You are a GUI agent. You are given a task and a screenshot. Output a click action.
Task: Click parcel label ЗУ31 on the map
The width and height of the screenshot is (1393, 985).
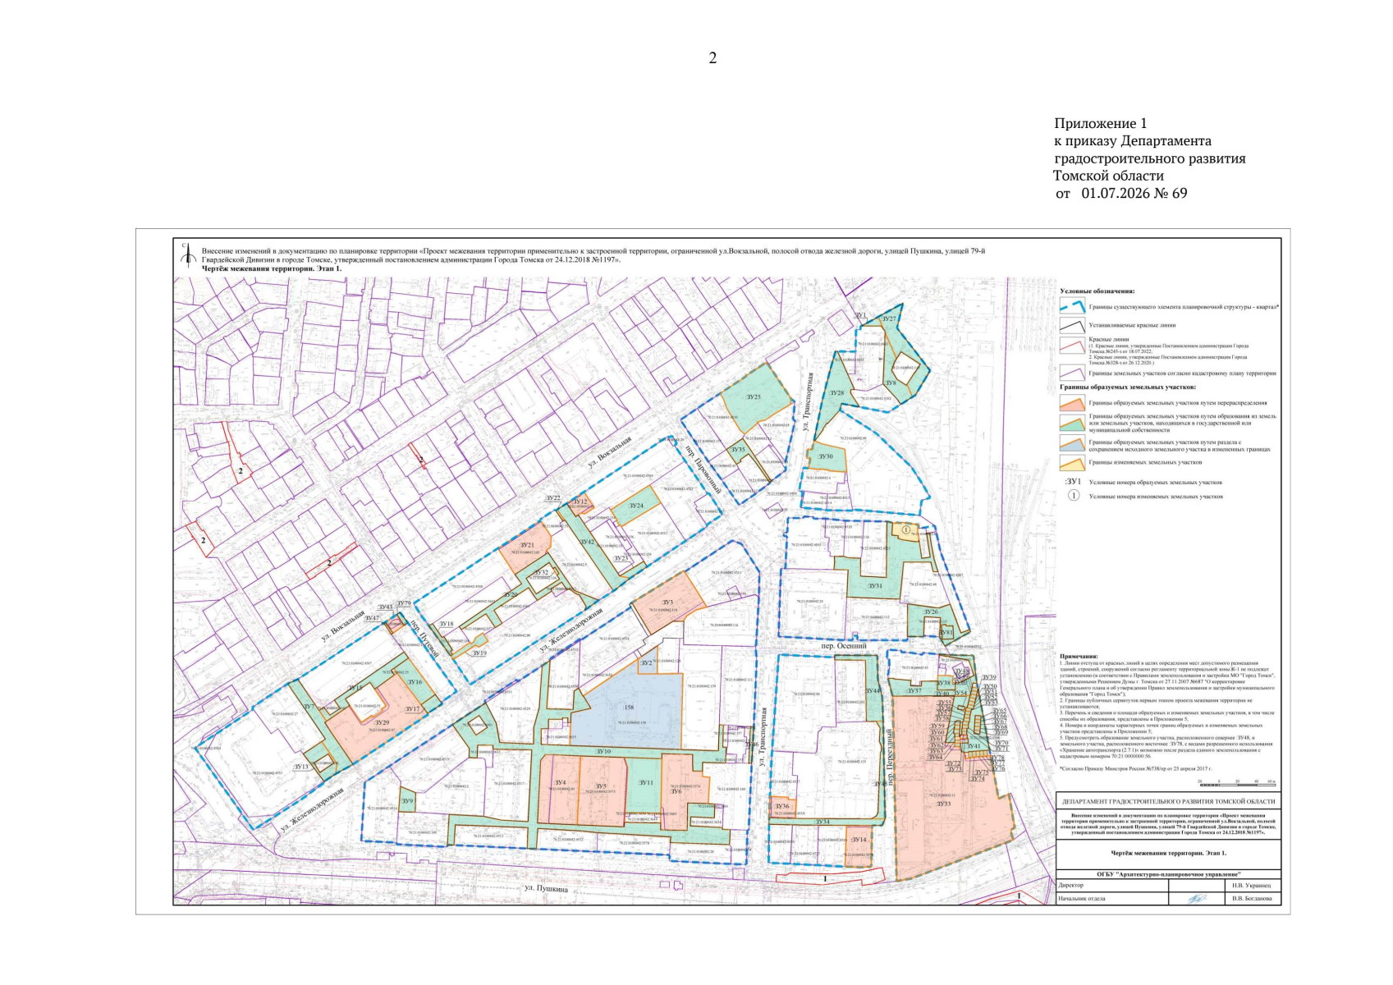875,586
